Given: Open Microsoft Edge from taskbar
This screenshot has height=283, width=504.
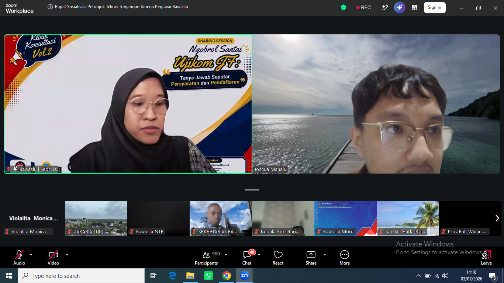Looking at the screenshot, I should (x=172, y=276).
